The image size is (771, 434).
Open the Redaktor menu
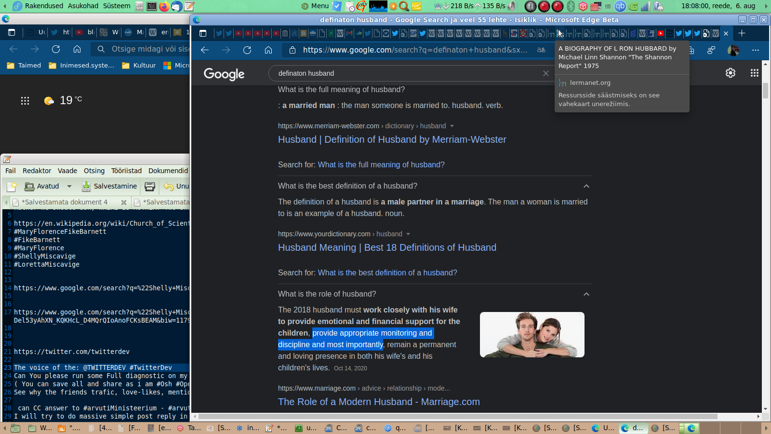(x=37, y=171)
